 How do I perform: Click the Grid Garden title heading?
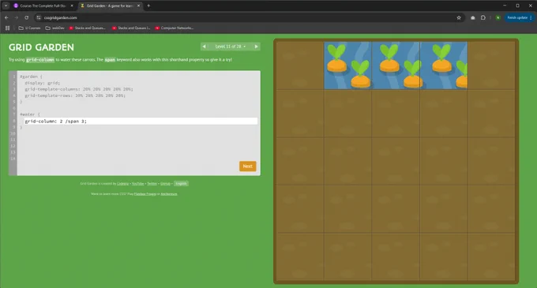coord(41,47)
